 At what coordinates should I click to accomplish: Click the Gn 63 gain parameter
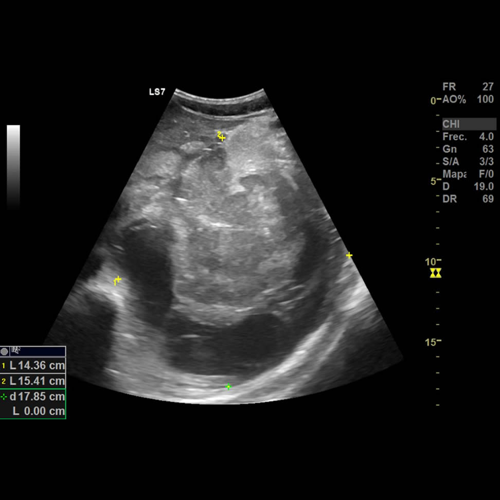(468, 149)
